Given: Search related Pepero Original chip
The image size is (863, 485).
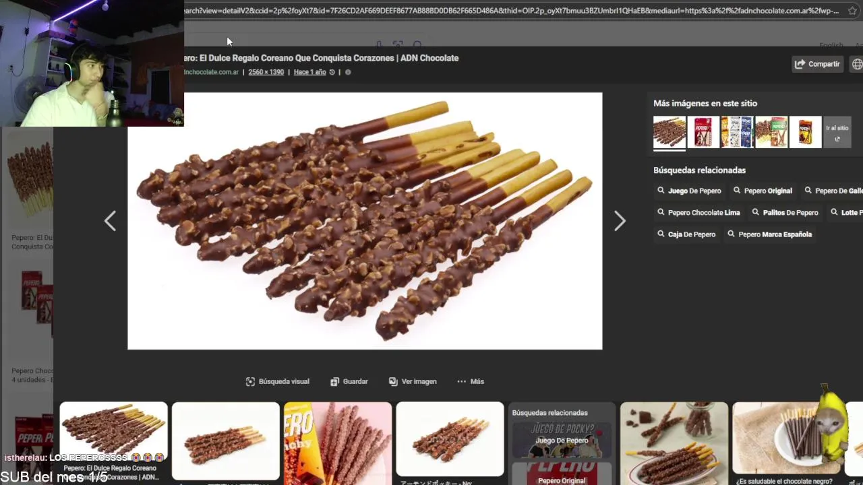Looking at the screenshot, I should 762,191.
